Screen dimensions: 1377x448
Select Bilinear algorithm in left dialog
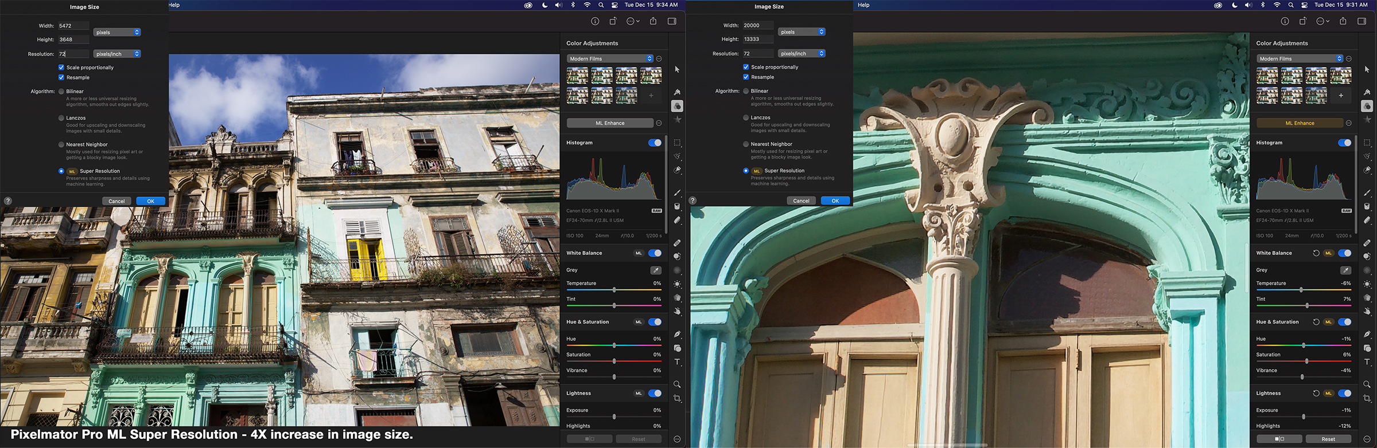tap(61, 92)
